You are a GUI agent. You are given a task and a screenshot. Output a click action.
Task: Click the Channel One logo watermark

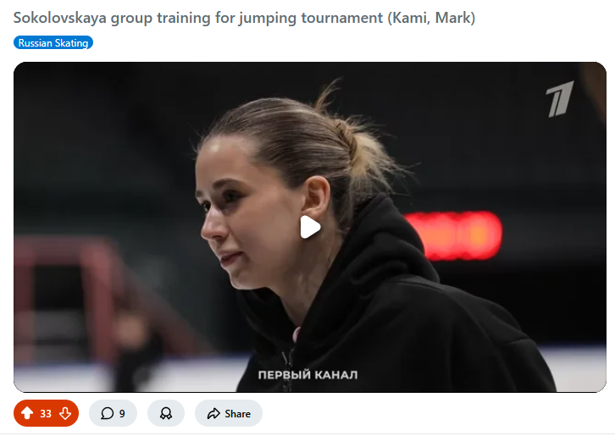point(560,99)
